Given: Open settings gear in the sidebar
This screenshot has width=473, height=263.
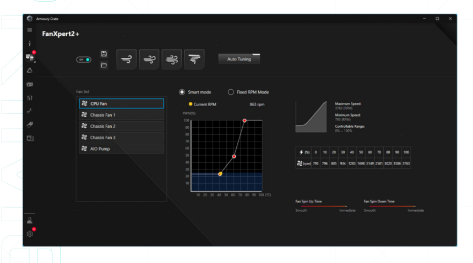Looking at the screenshot, I should point(30,233).
